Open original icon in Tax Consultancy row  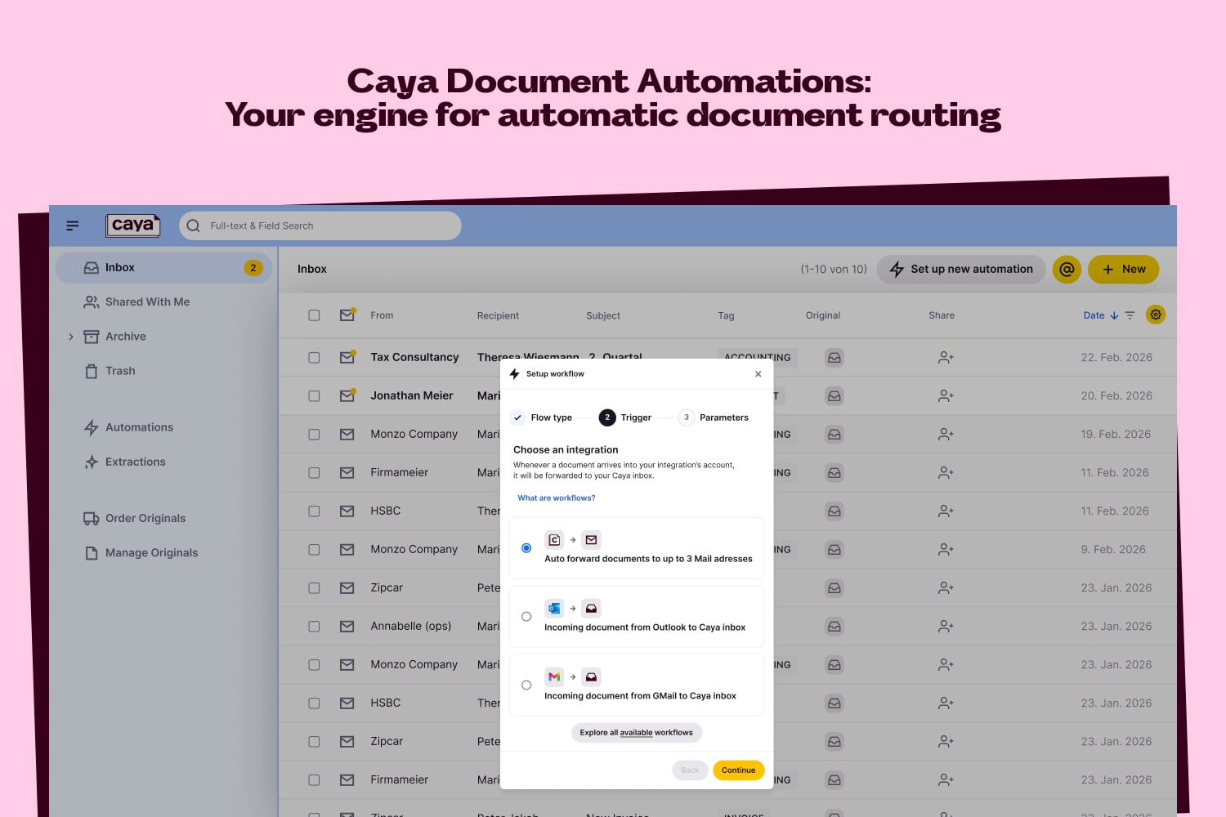(x=834, y=358)
